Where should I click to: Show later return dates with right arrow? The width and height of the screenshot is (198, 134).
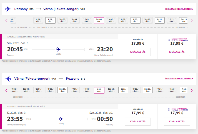(192, 90)
